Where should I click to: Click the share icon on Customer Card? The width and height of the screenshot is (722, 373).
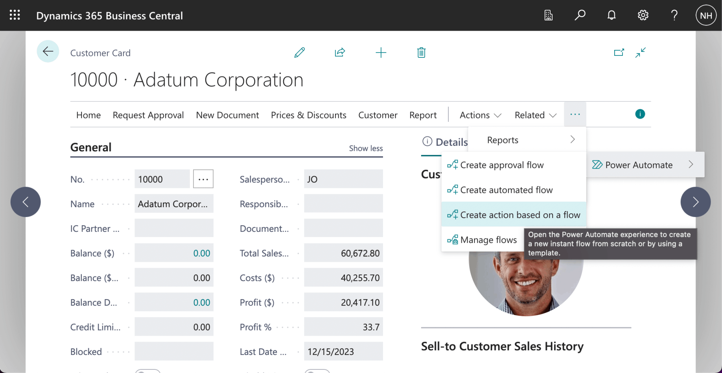(x=340, y=53)
